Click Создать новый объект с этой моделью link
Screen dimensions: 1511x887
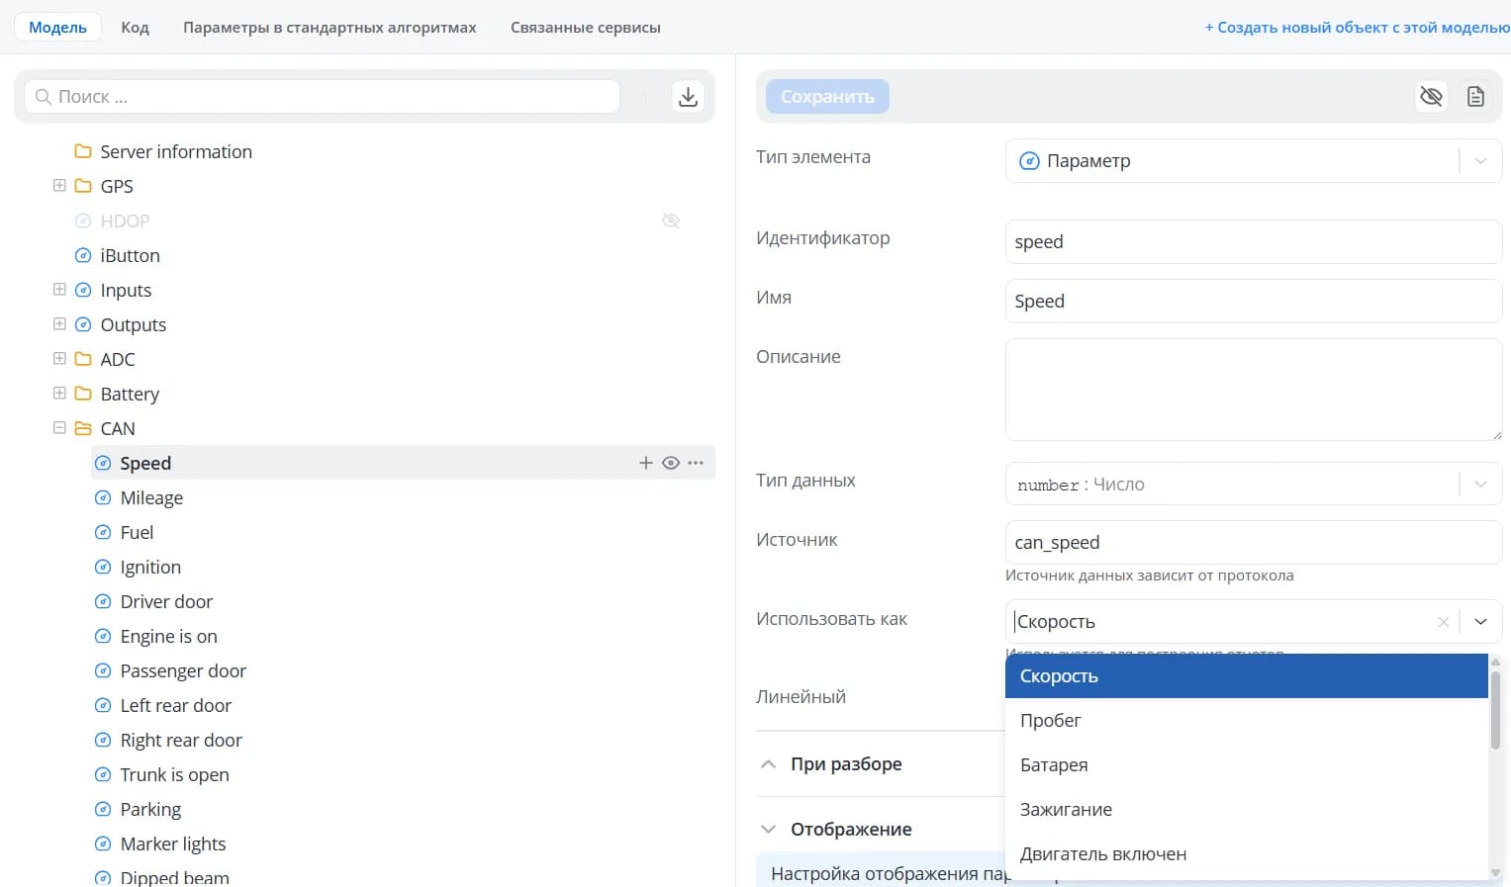(1357, 28)
